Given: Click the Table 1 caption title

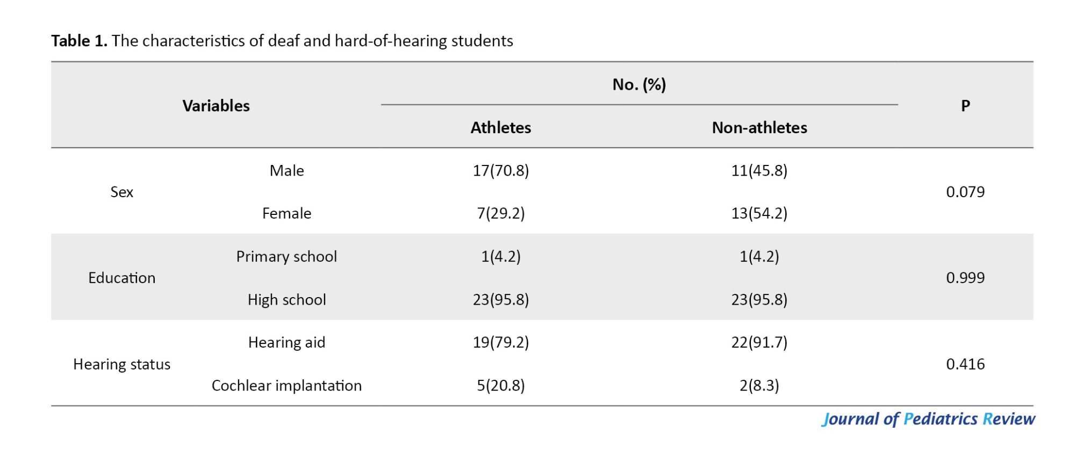Looking at the screenshot, I should 282,41.
